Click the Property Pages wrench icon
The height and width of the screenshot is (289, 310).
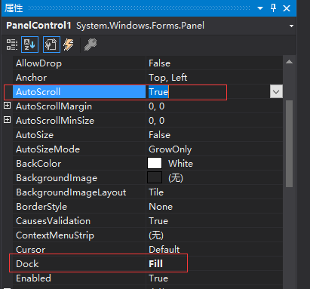91,45
